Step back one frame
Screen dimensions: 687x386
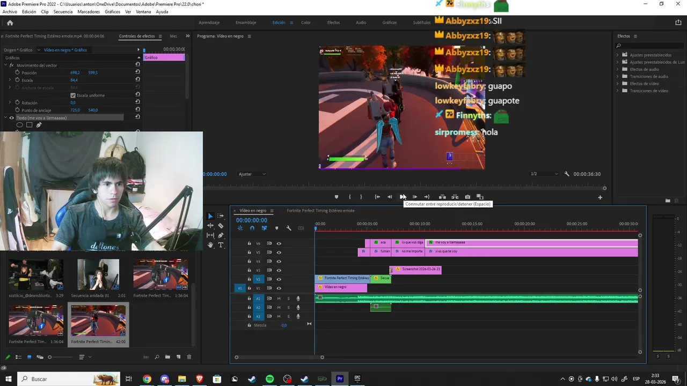(x=390, y=197)
